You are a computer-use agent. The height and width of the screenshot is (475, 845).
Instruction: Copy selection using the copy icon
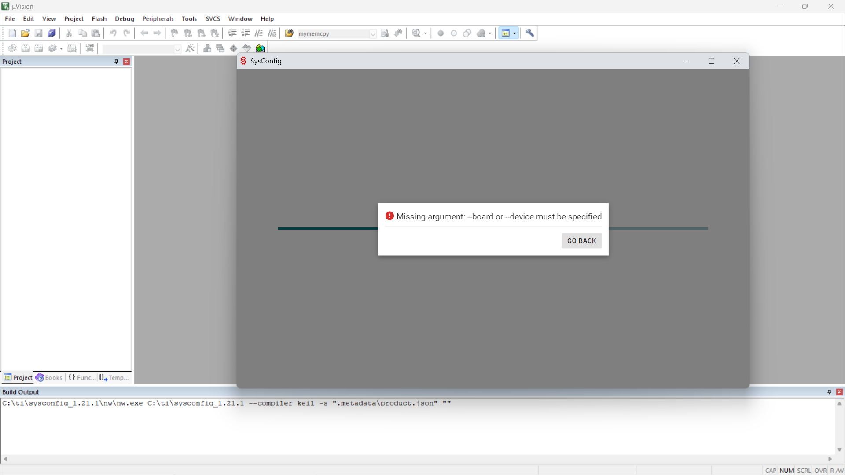click(82, 33)
